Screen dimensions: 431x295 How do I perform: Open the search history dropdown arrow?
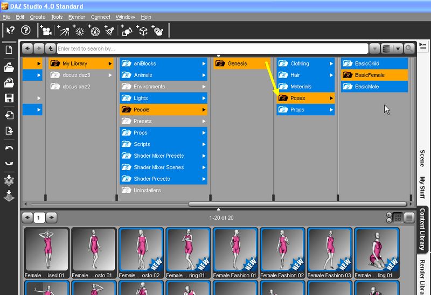[x=374, y=48]
